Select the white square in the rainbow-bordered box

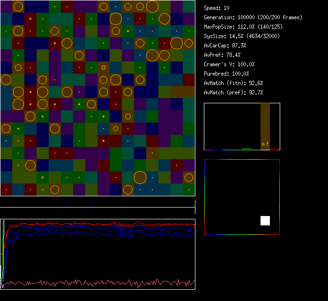click(265, 221)
